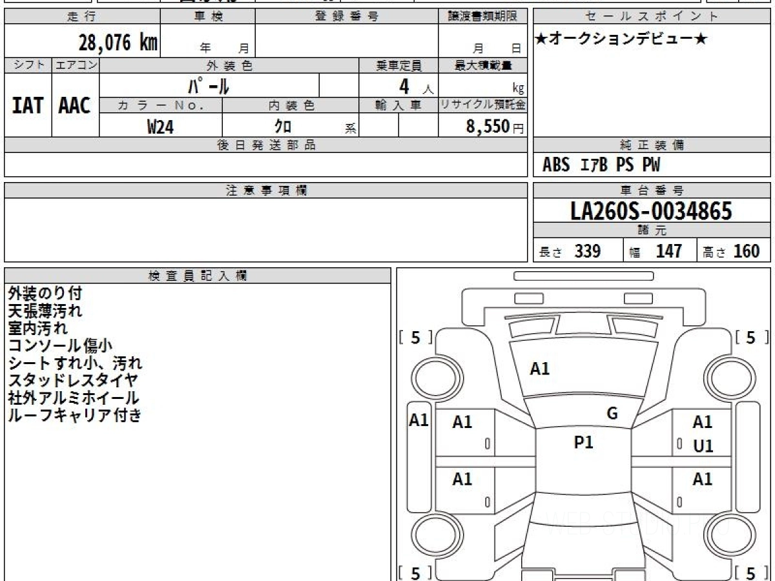The height and width of the screenshot is (581, 775).
Task: Select the IAT shift value
Action: (x=28, y=105)
